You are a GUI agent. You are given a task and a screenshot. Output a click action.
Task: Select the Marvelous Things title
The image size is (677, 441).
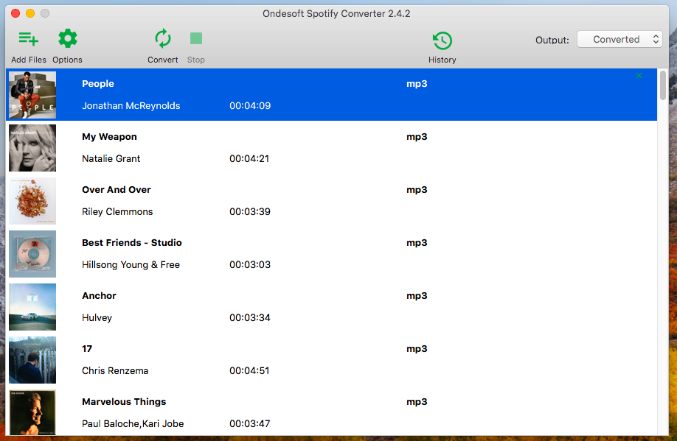[124, 402]
